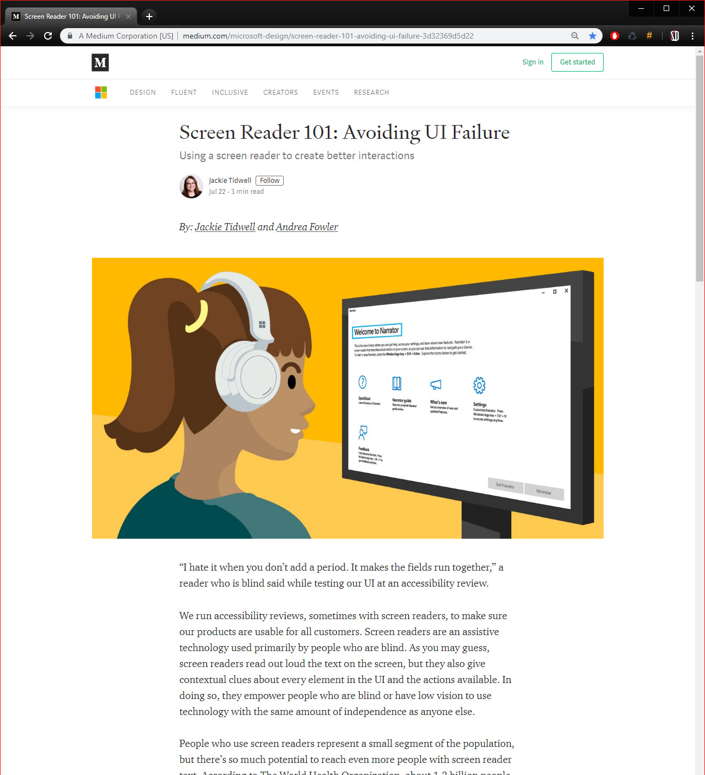Open the CREATORS section
The width and height of the screenshot is (705, 775).
(280, 93)
